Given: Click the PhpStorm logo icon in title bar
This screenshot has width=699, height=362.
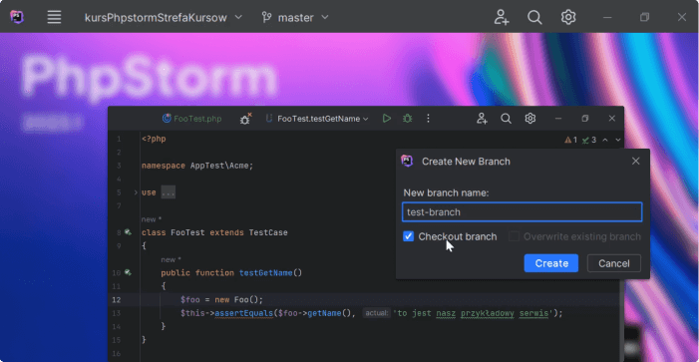Looking at the screenshot, I should point(17,17).
